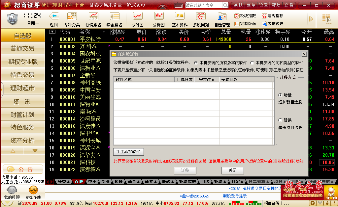Screen dimensions: 338x207
Task: Click the command input field
Action: pyautogui.click(x=204, y=5)
